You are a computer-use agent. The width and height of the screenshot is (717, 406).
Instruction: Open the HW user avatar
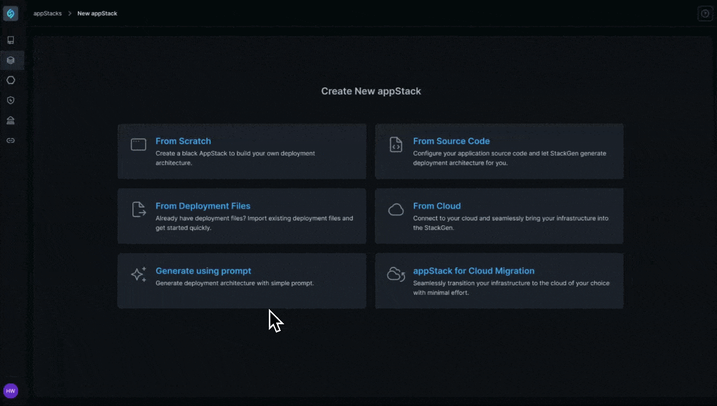11,391
